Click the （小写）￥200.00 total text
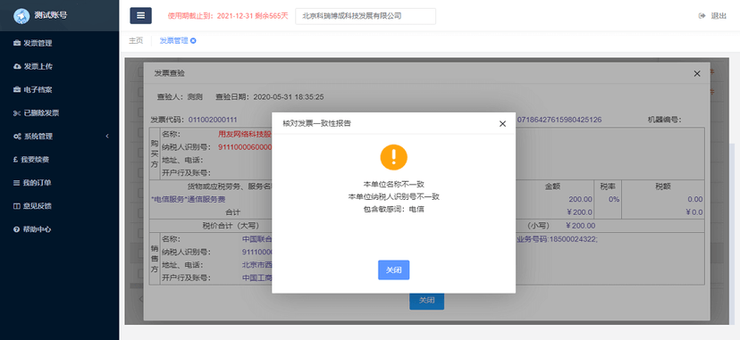Image resolution: width=740 pixels, height=340 pixels. point(561,226)
